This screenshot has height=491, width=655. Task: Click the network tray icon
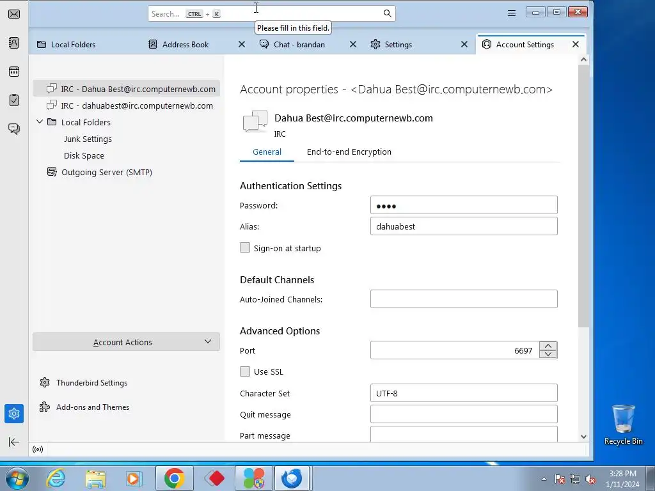pos(575,479)
